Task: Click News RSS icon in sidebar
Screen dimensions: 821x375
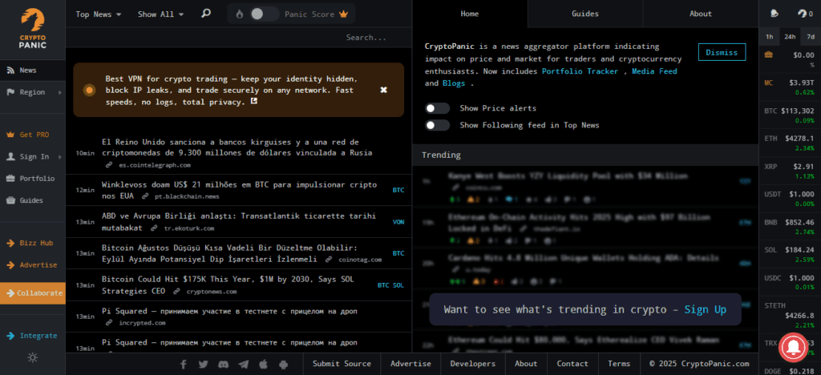Action: (x=10, y=70)
